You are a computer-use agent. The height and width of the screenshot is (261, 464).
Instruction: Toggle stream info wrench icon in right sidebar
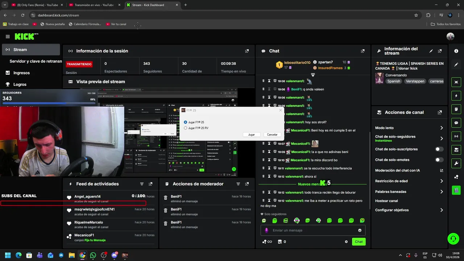click(456, 163)
